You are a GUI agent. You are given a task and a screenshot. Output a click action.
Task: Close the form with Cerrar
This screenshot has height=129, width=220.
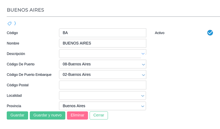(99, 115)
